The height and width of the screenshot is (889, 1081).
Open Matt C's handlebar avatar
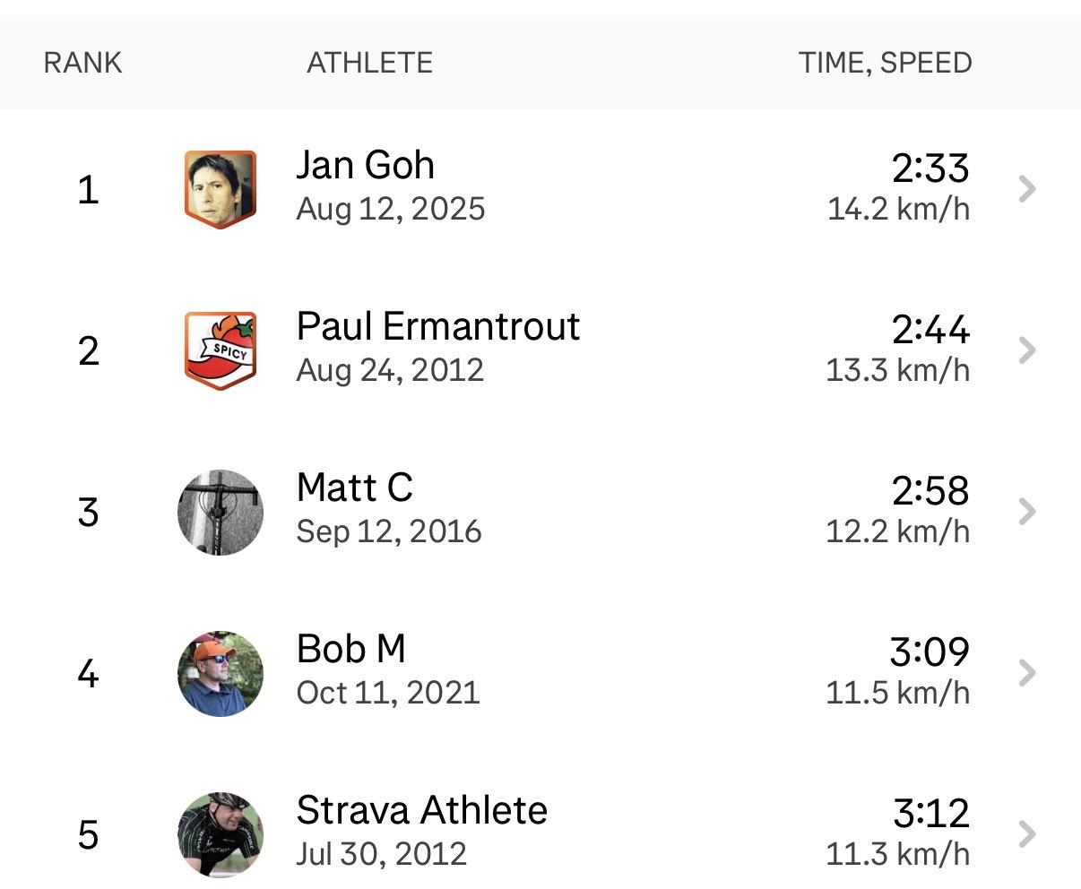(x=221, y=512)
